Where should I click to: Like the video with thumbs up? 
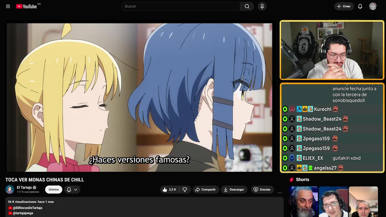coord(169,190)
